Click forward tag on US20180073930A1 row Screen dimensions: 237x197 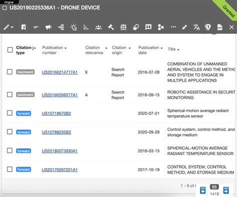coord(23,151)
